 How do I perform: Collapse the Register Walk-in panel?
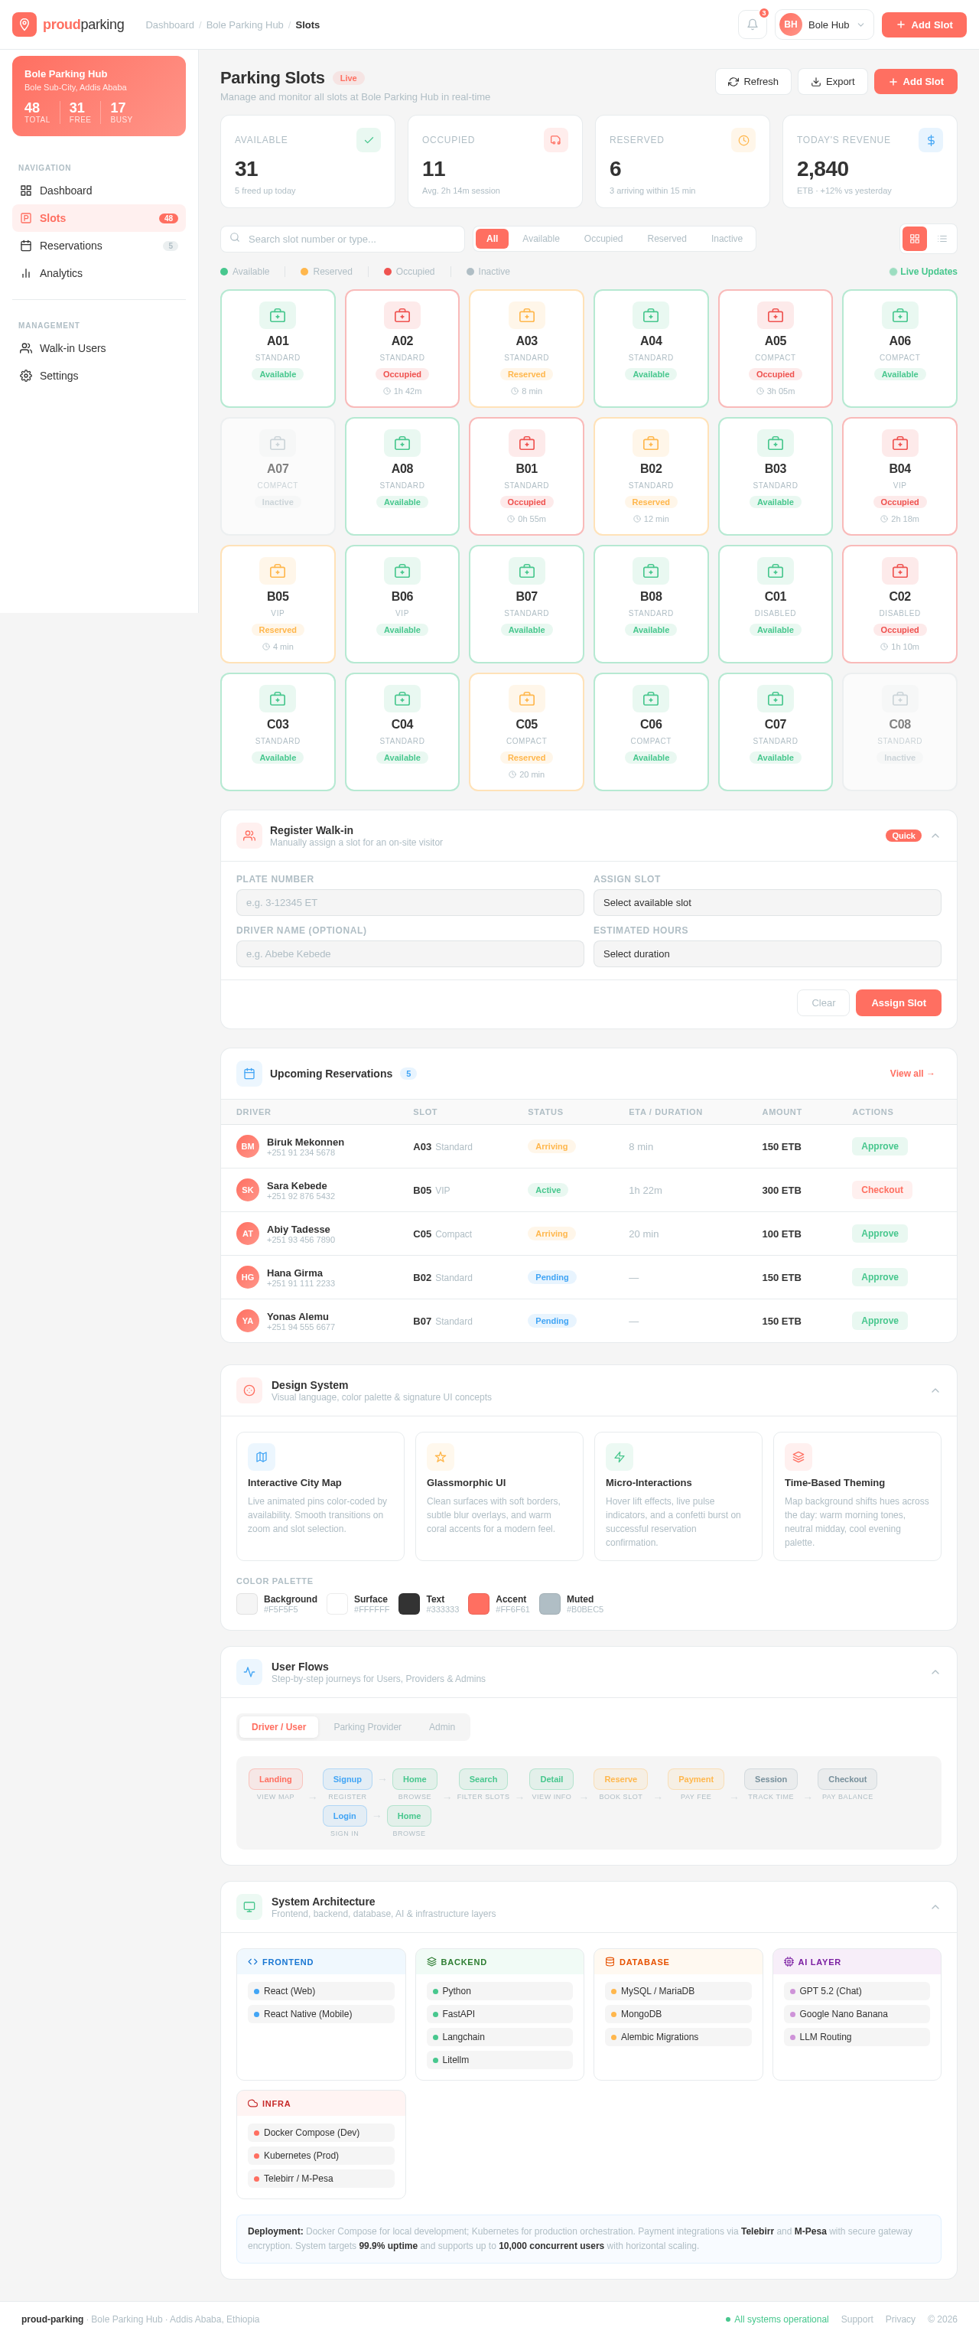pos(935,836)
